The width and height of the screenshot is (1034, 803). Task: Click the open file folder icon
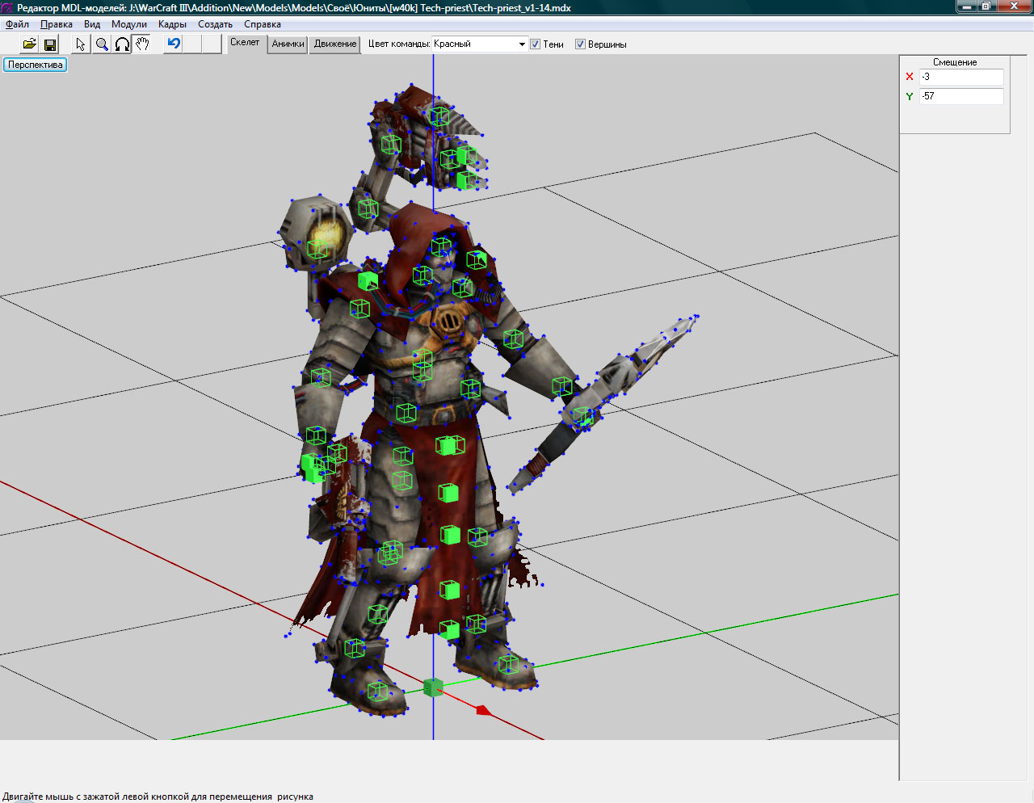pos(29,44)
